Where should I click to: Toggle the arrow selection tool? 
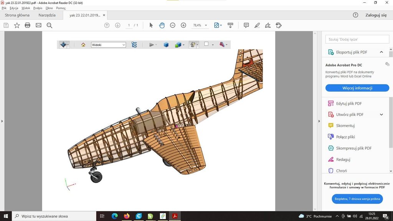point(151,25)
